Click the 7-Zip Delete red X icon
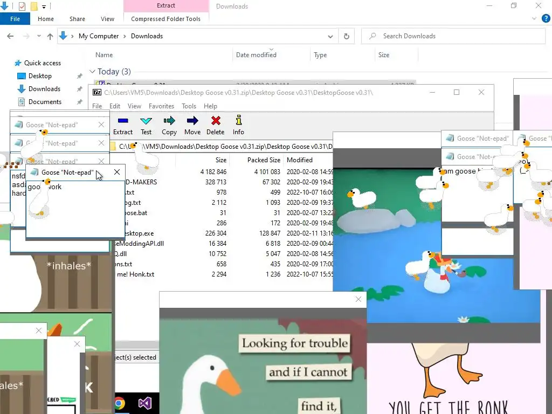Image resolution: width=552 pixels, height=414 pixels. [216, 121]
